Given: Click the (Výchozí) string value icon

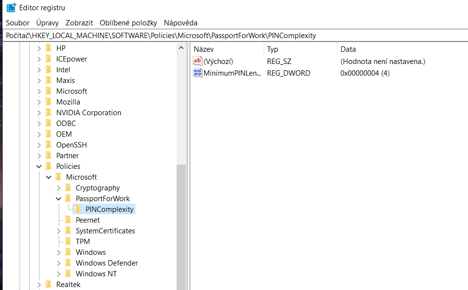Looking at the screenshot, I should coord(198,62).
